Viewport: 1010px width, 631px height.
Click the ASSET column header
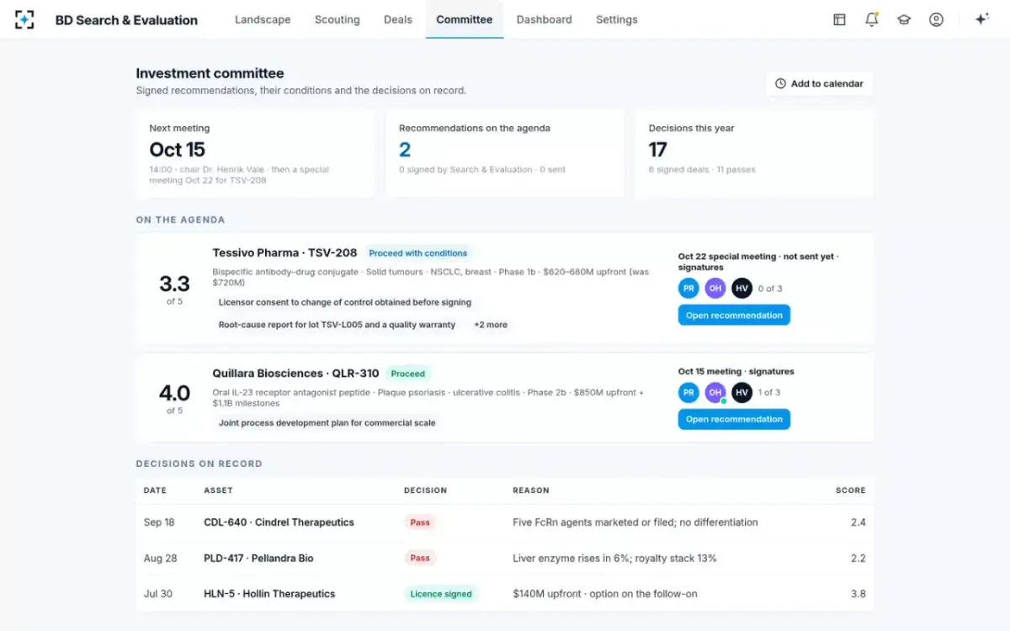coord(218,490)
